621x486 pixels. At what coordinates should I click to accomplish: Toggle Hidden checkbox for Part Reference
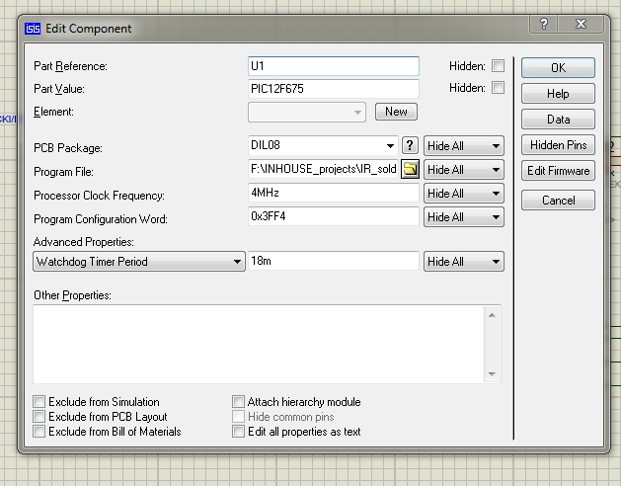498,66
